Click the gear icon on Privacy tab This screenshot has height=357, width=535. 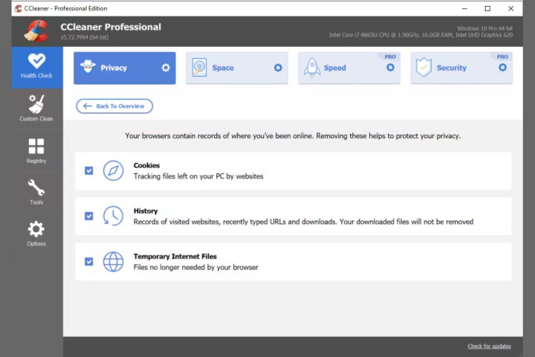point(166,68)
